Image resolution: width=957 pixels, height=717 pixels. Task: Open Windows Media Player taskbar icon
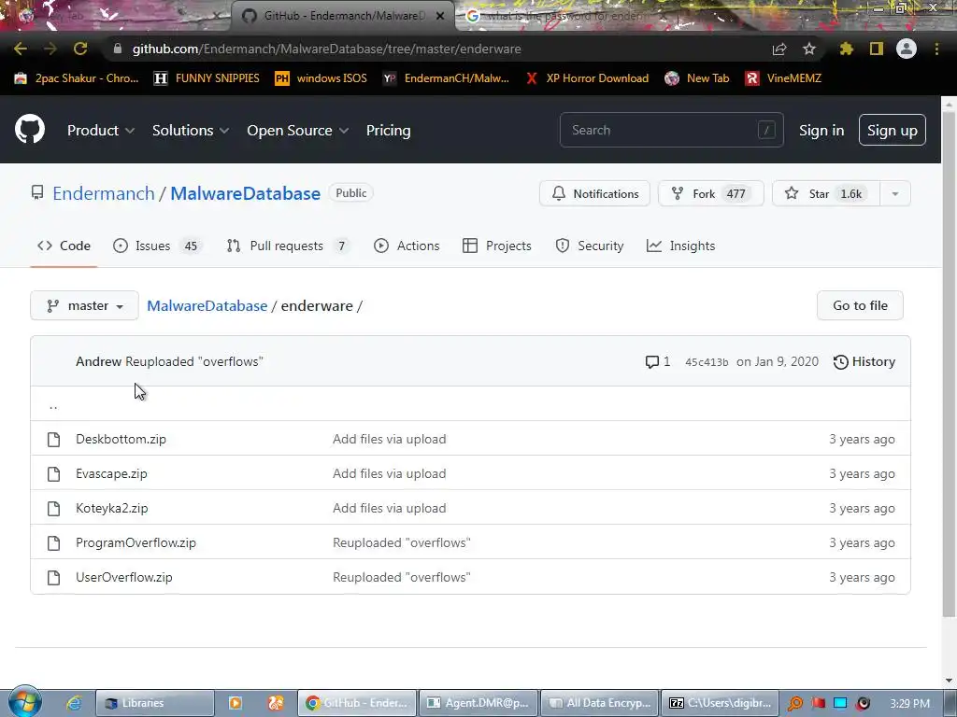(235, 703)
